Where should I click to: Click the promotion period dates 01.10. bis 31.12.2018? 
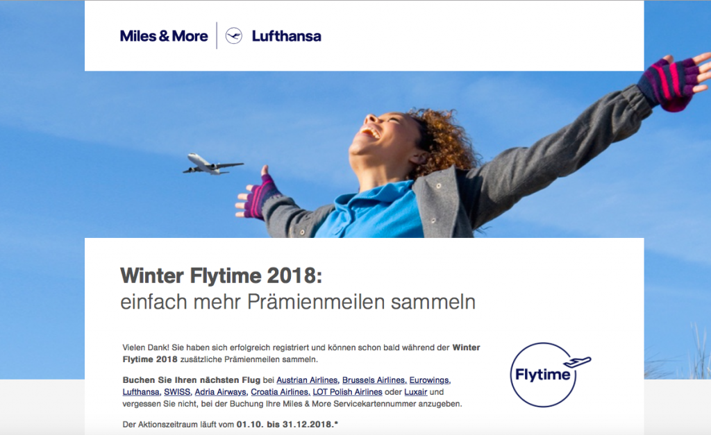pos(285,425)
